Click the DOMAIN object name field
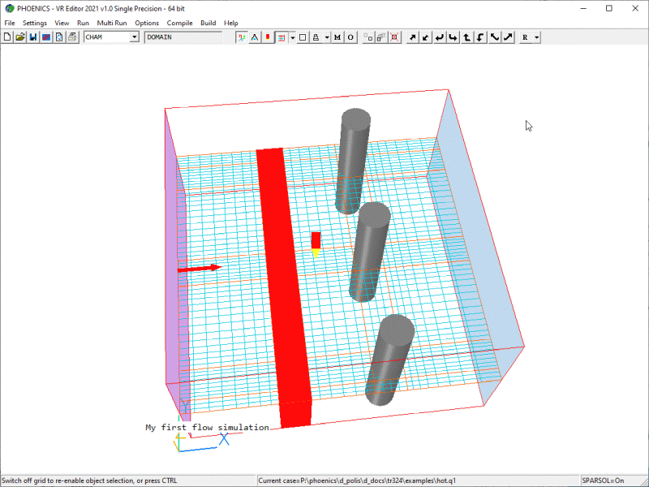 pyautogui.click(x=183, y=37)
